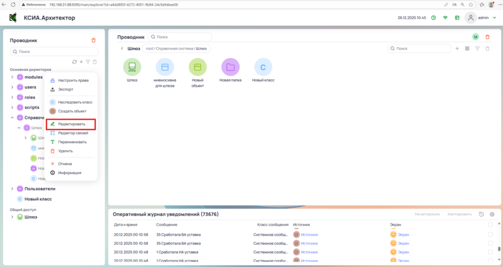The height and width of the screenshot is (267, 503).
Task: Check the first 1 Сработала НА уставка row checkbox
Action: click(x=490, y=251)
